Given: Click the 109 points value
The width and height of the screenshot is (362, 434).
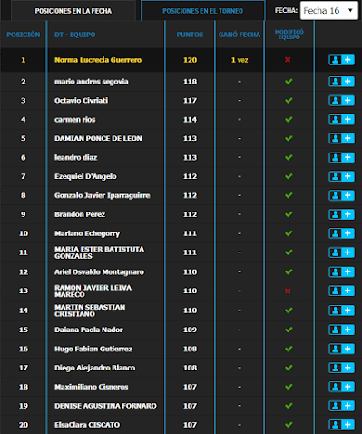Looking at the screenshot, I should tap(190, 330).
